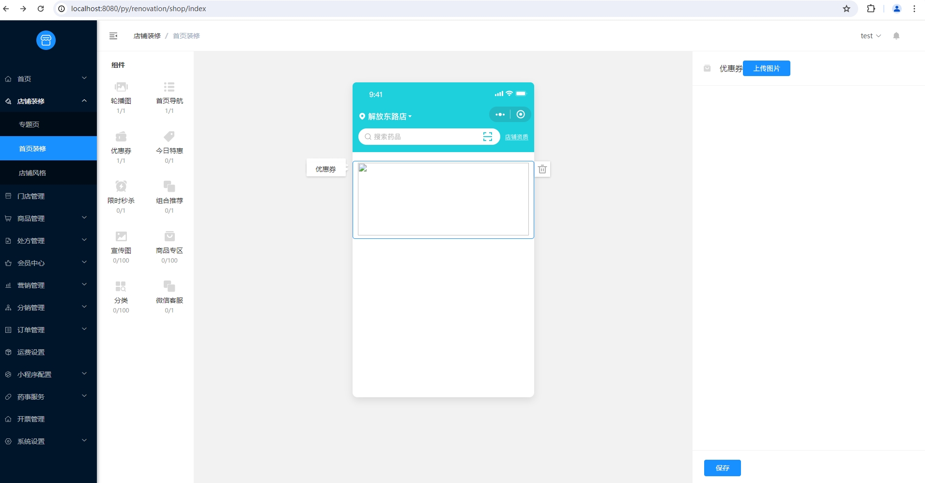Click the coupon icon in right panel header

(x=707, y=68)
